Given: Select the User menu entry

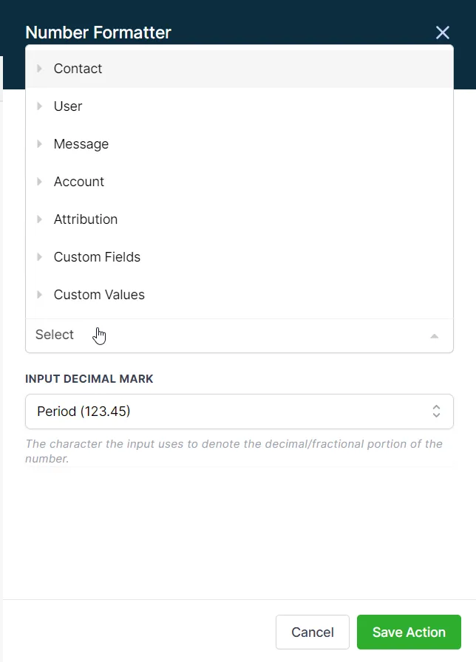Looking at the screenshot, I should coord(68,106).
